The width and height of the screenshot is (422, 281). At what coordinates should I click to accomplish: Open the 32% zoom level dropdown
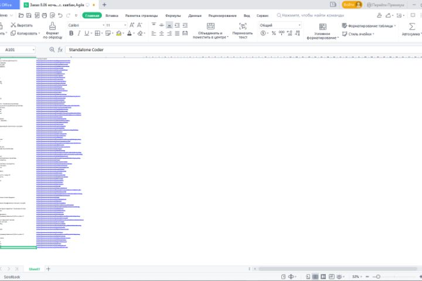tap(356, 276)
